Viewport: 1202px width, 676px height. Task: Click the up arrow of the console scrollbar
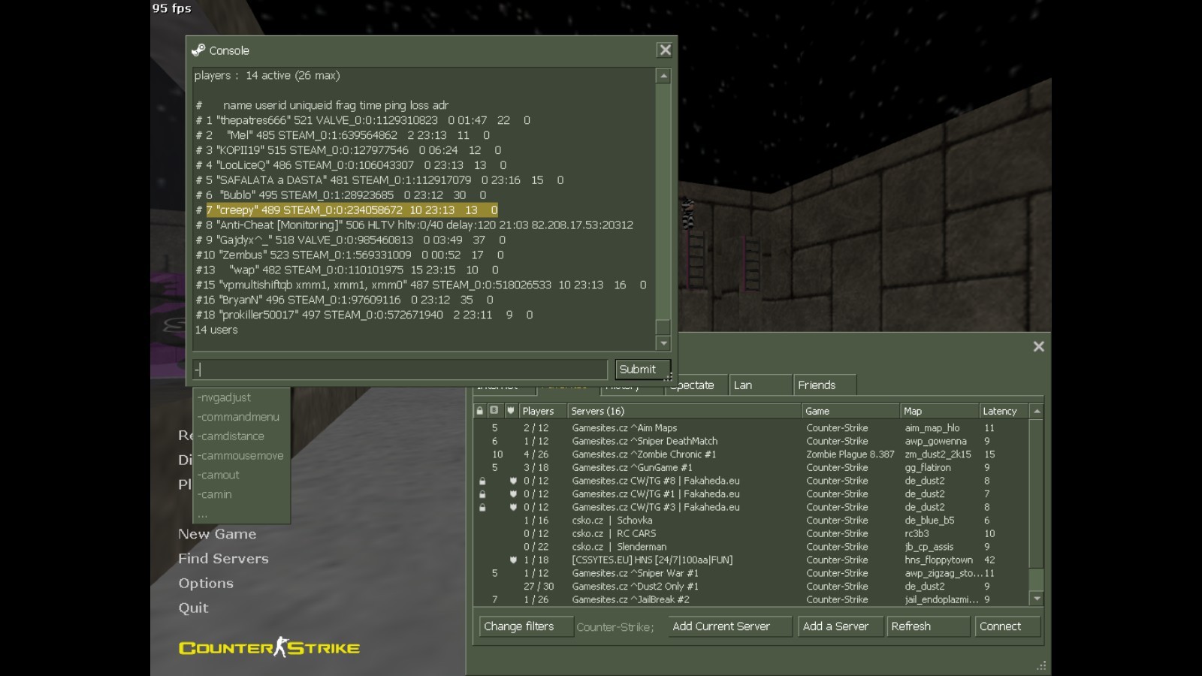click(x=663, y=76)
